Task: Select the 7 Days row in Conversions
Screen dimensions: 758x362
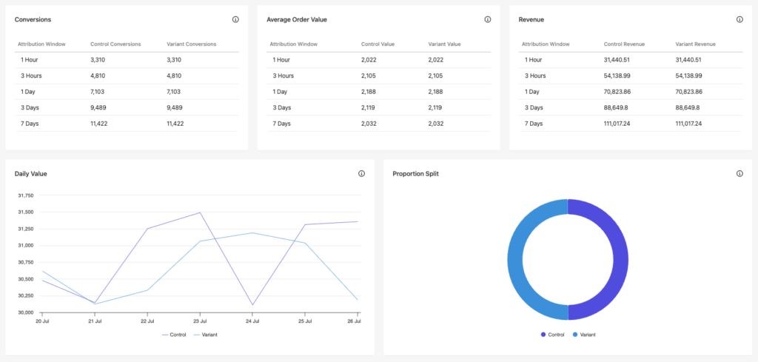Action: click(x=127, y=123)
